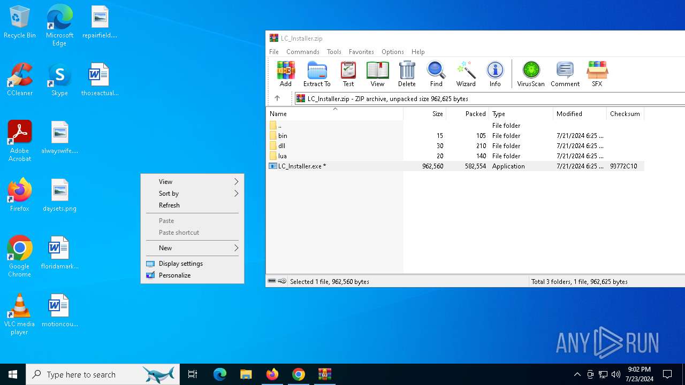Sort files by Checksum column header
Screen dimensions: 685x385
[625, 114]
